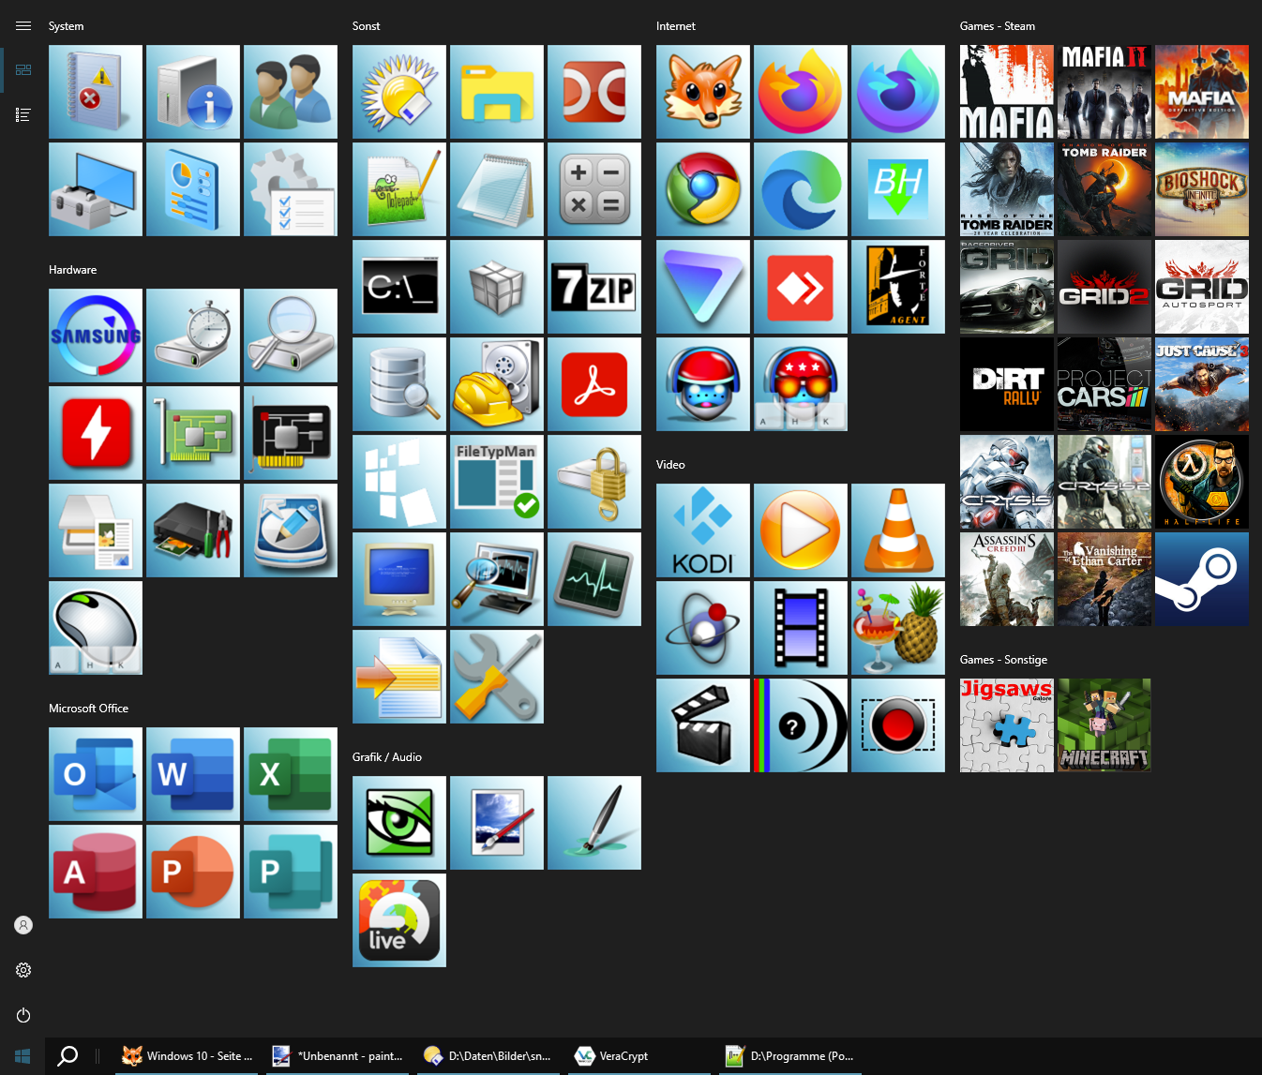Screen dimensions: 1262x1075
Task: Launch Microsoft PowerPoint tile
Action: pyautogui.click(x=193, y=872)
